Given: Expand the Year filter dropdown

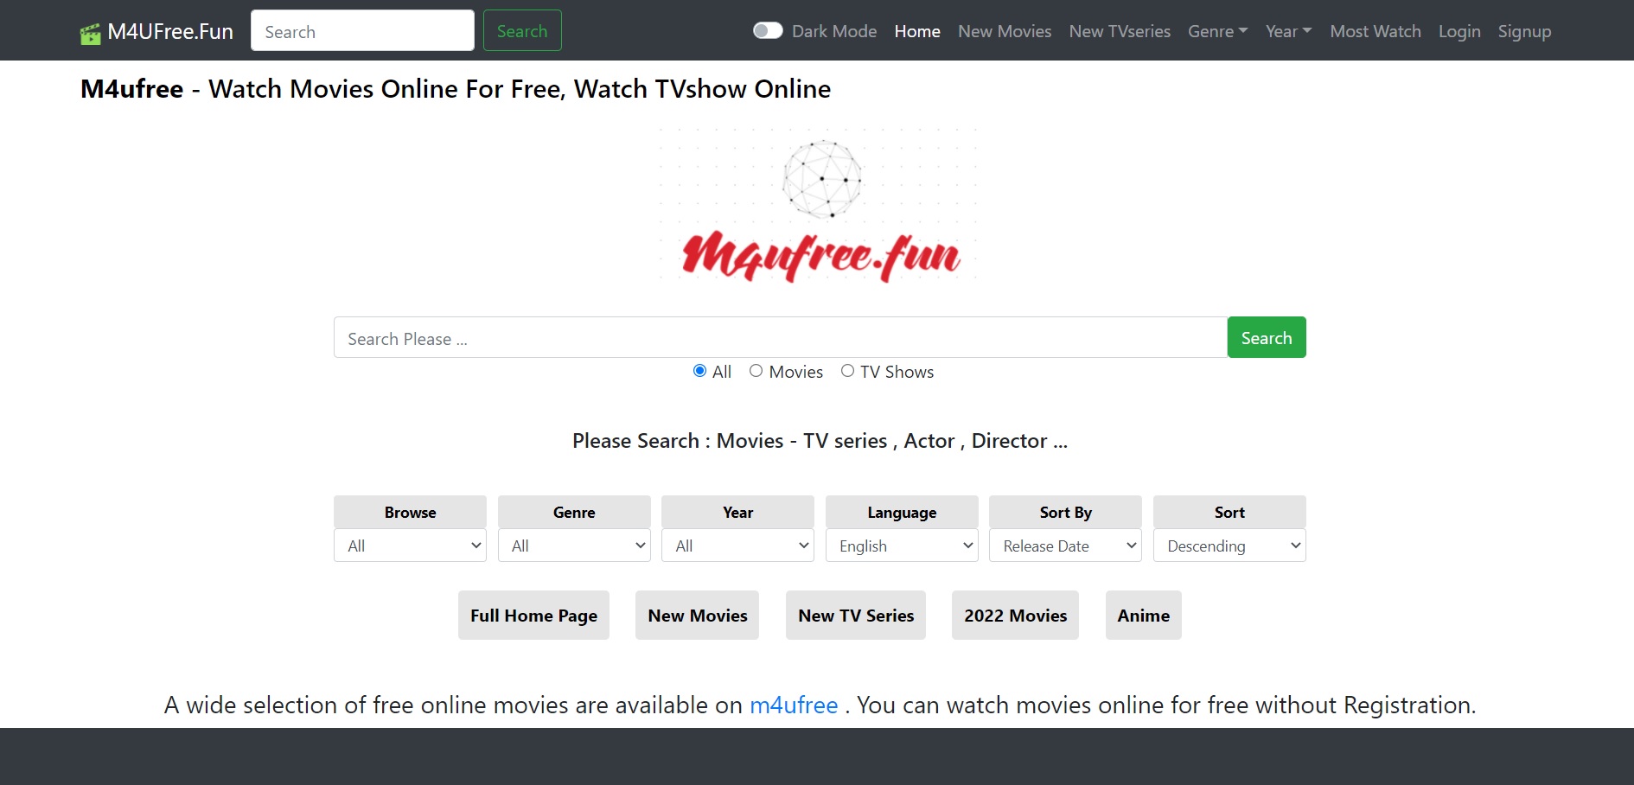Looking at the screenshot, I should click(x=737, y=546).
